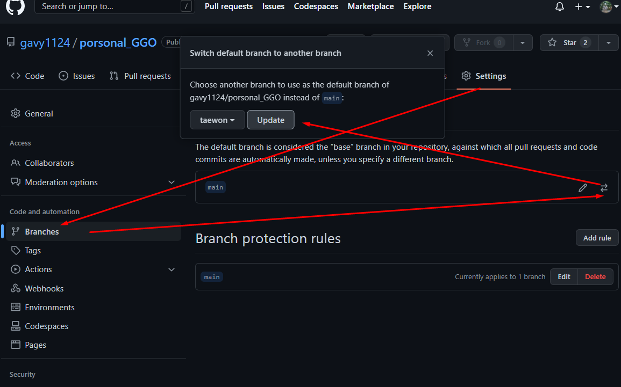Click the pencil rename branch icon
The height and width of the screenshot is (387, 621).
583,188
